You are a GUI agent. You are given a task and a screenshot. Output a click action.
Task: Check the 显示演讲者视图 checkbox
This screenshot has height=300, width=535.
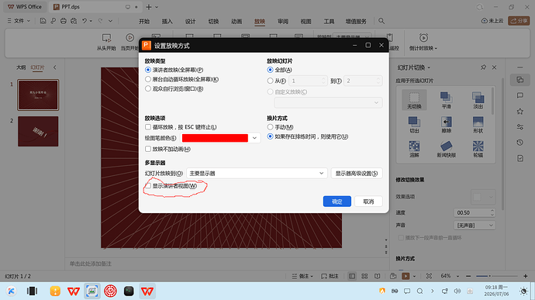point(148,186)
